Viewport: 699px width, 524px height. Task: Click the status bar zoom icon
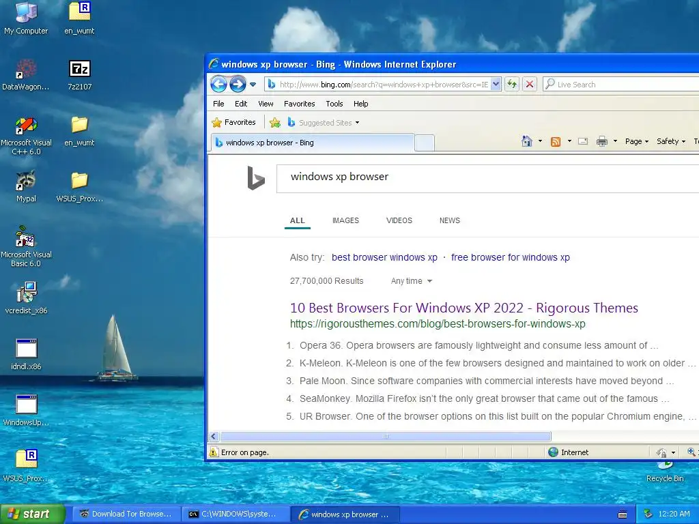pos(691,452)
